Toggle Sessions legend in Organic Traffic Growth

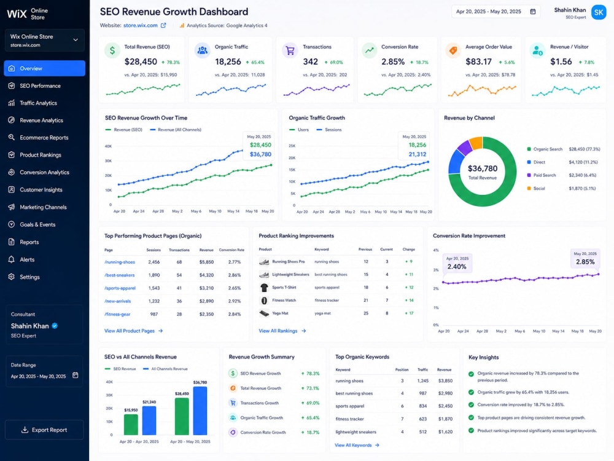329,130
